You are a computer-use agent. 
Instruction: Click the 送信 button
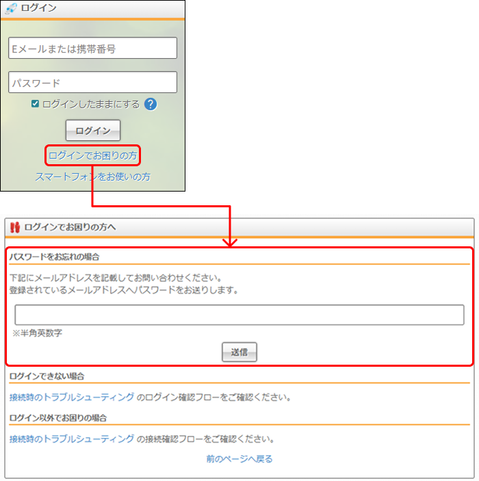click(x=239, y=352)
